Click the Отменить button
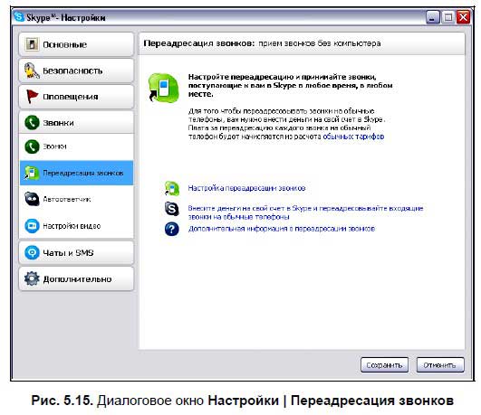The image size is (481, 415). 440,365
